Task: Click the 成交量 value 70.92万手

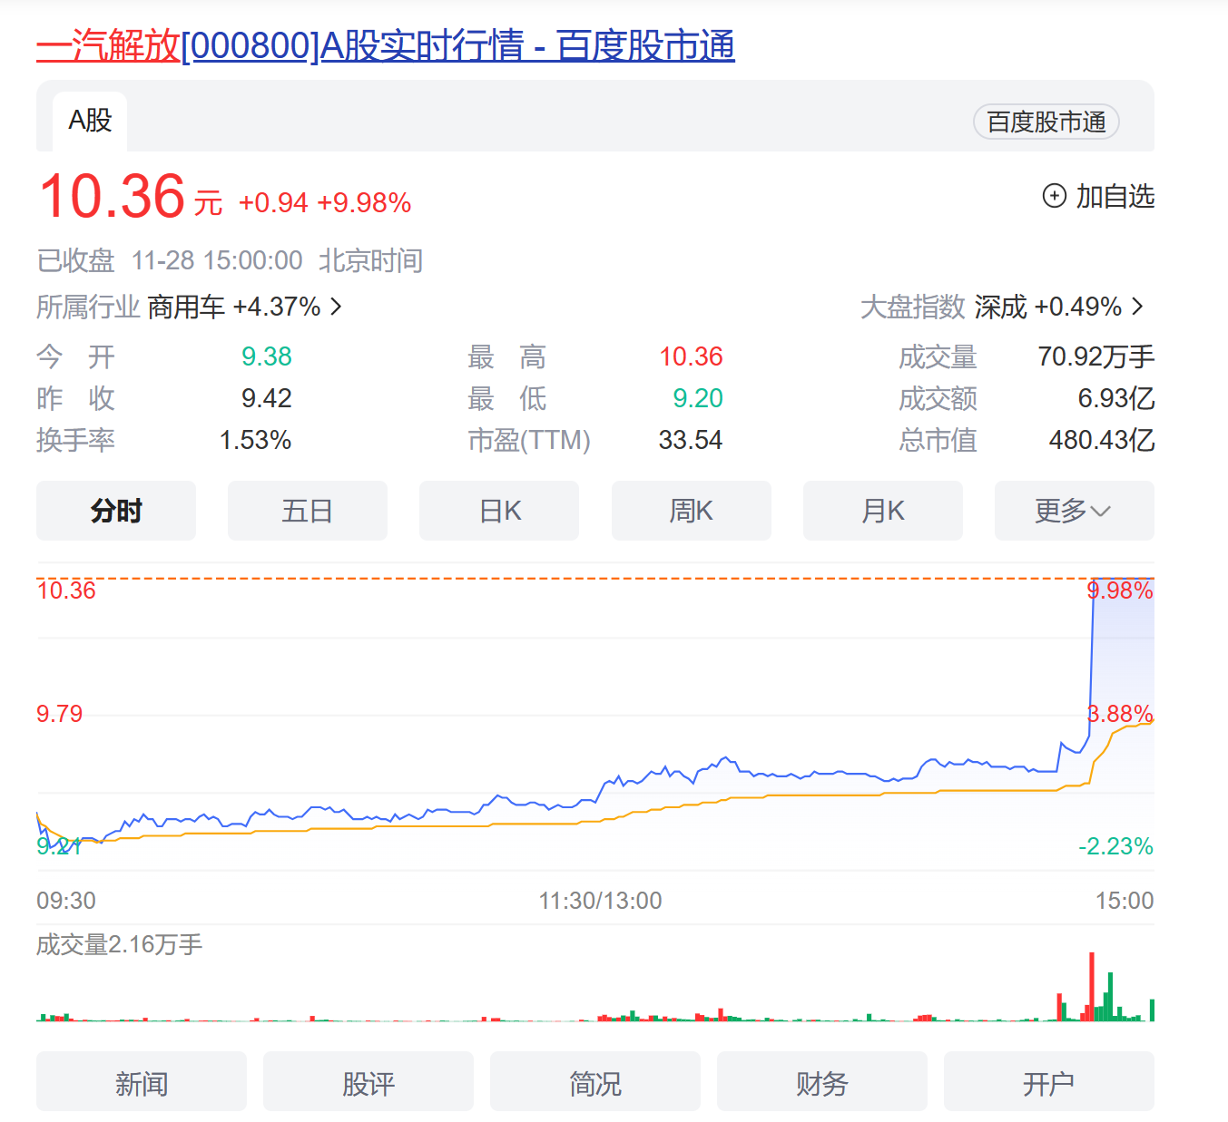Action: click(1096, 356)
